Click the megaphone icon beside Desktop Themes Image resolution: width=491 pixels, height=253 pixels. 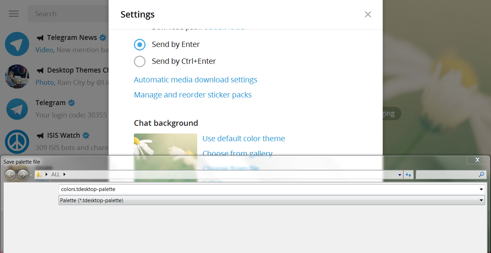(40, 71)
